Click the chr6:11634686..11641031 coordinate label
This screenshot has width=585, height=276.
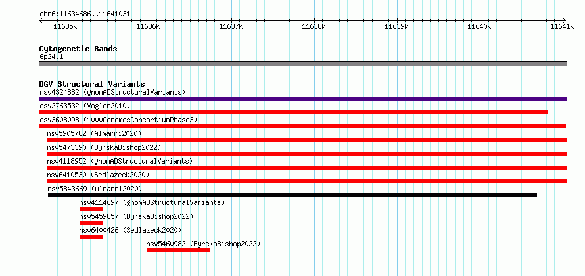[85, 14]
